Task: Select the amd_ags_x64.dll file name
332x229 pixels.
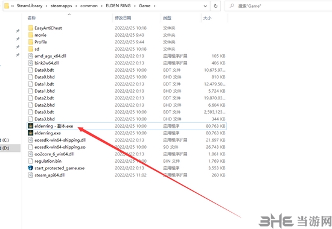Action: coord(50,56)
